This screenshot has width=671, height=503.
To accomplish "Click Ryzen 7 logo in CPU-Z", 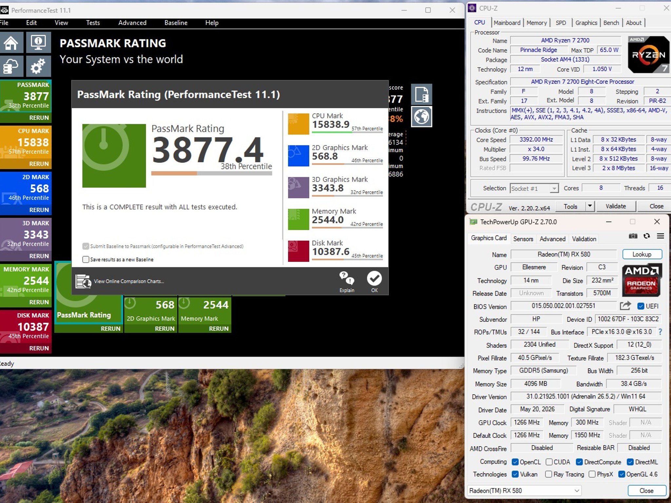I will tap(648, 54).
